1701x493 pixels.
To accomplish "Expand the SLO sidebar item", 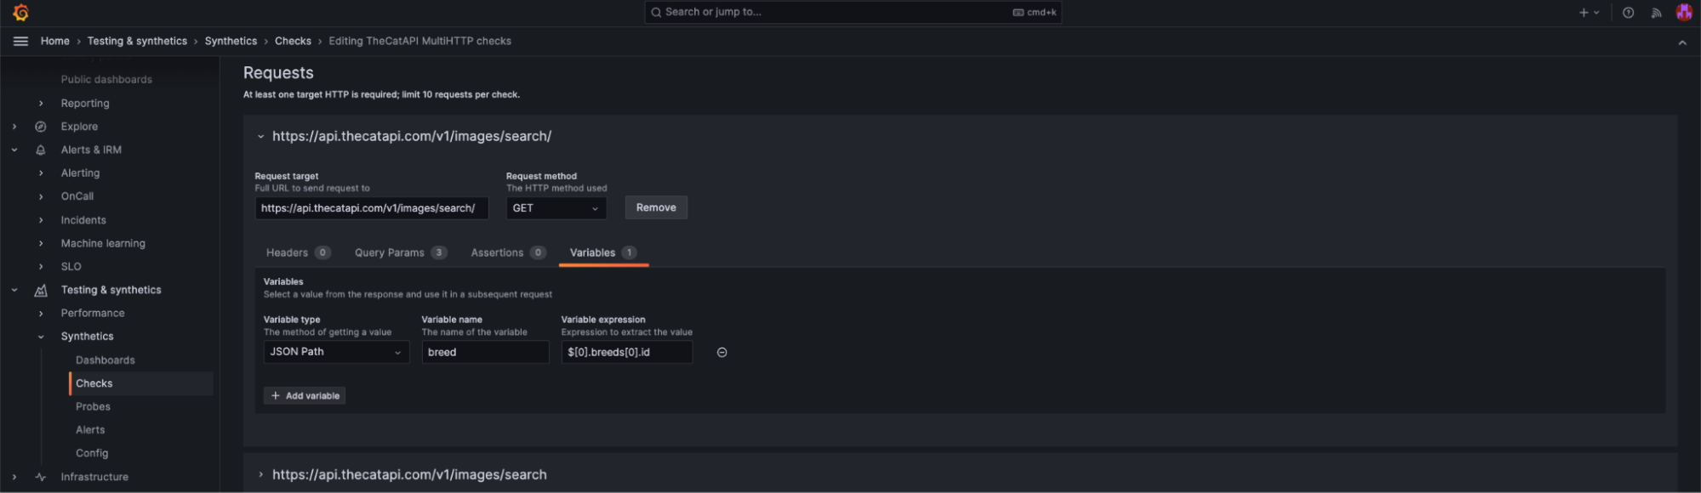I will tap(41, 267).
